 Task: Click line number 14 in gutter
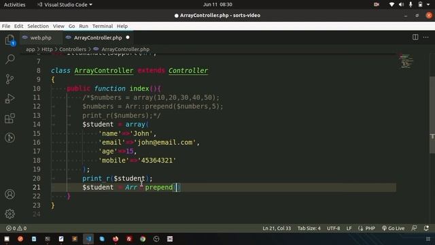pyautogui.click(x=37, y=124)
